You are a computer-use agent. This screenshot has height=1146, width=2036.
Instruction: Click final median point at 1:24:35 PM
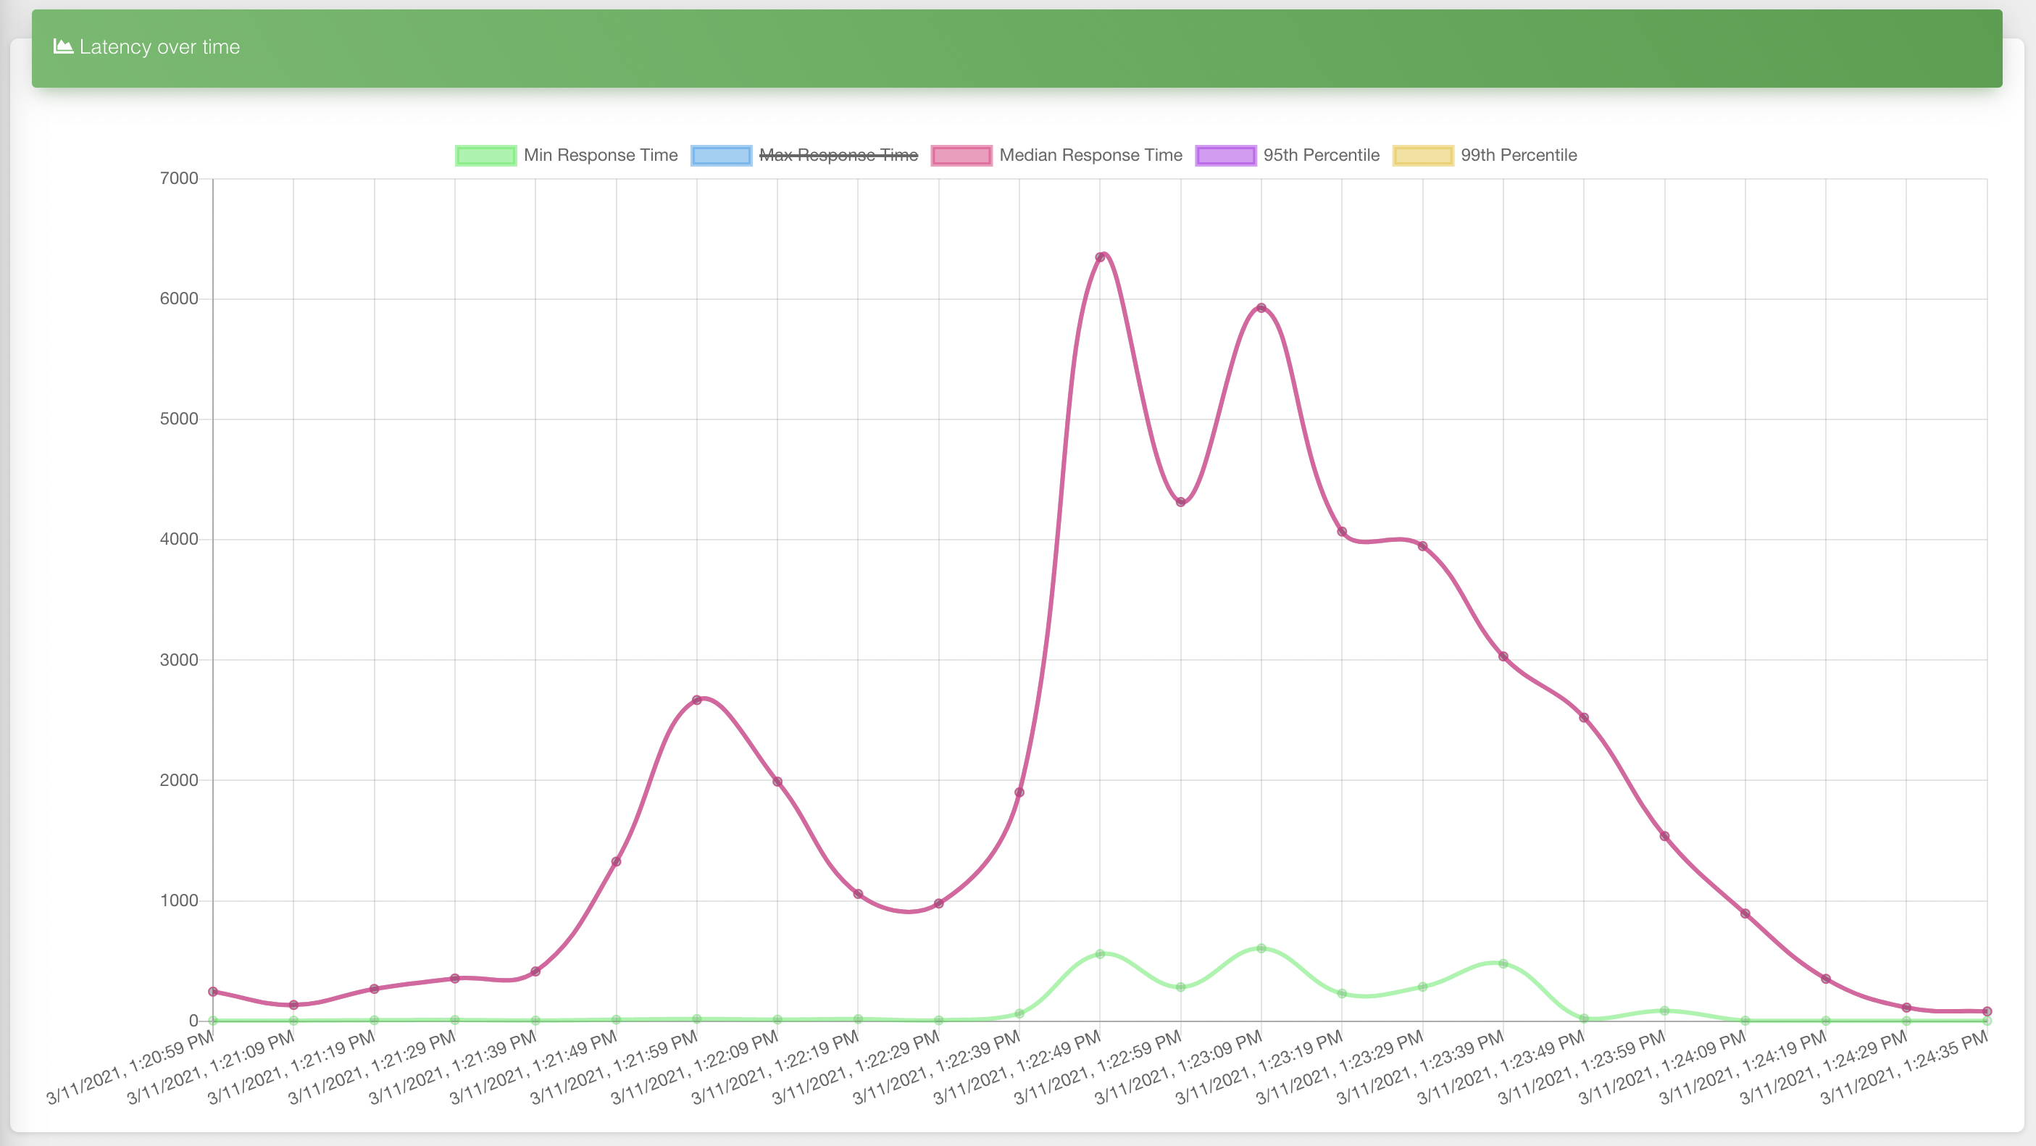pyautogui.click(x=1987, y=1012)
